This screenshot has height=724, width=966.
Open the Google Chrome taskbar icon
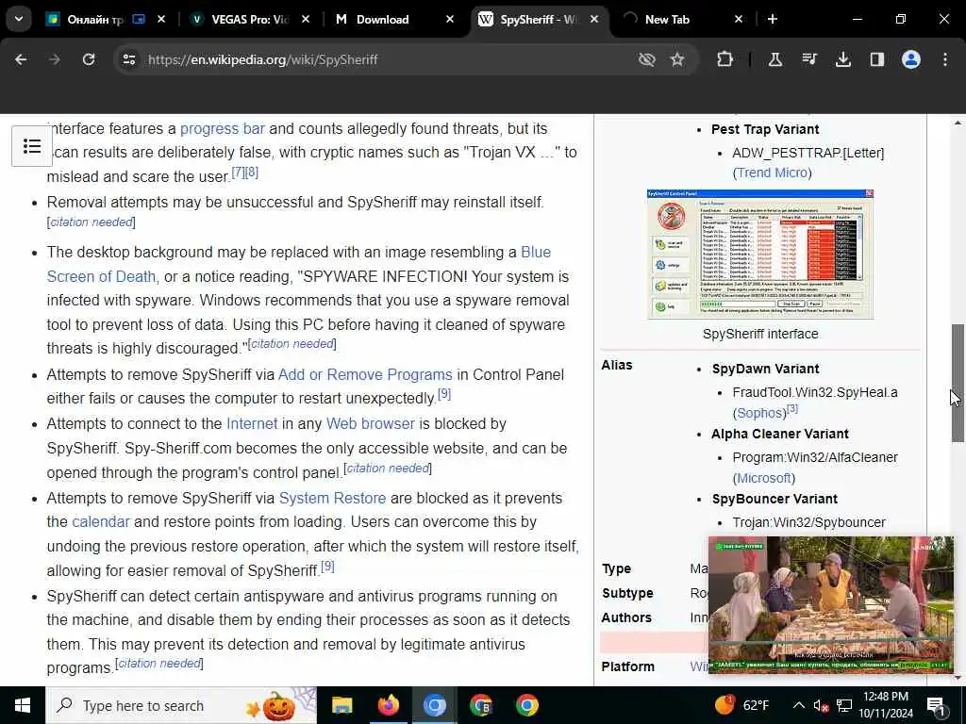point(526,705)
